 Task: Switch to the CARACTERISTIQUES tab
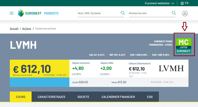(x=51, y=97)
